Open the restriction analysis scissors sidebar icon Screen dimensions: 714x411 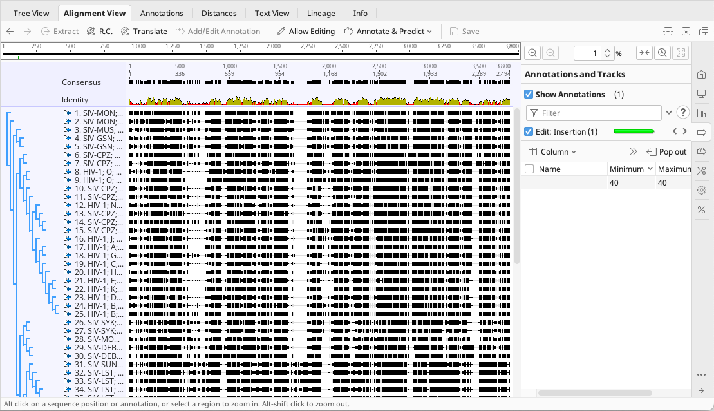(702, 171)
